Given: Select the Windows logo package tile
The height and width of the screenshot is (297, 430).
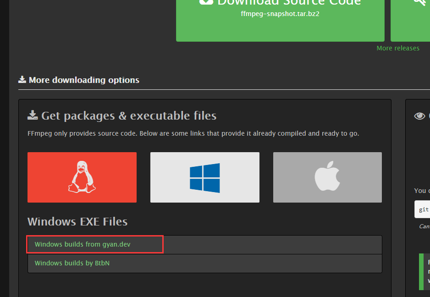Looking at the screenshot, I should pyautogui.click(x=205, y=177).
